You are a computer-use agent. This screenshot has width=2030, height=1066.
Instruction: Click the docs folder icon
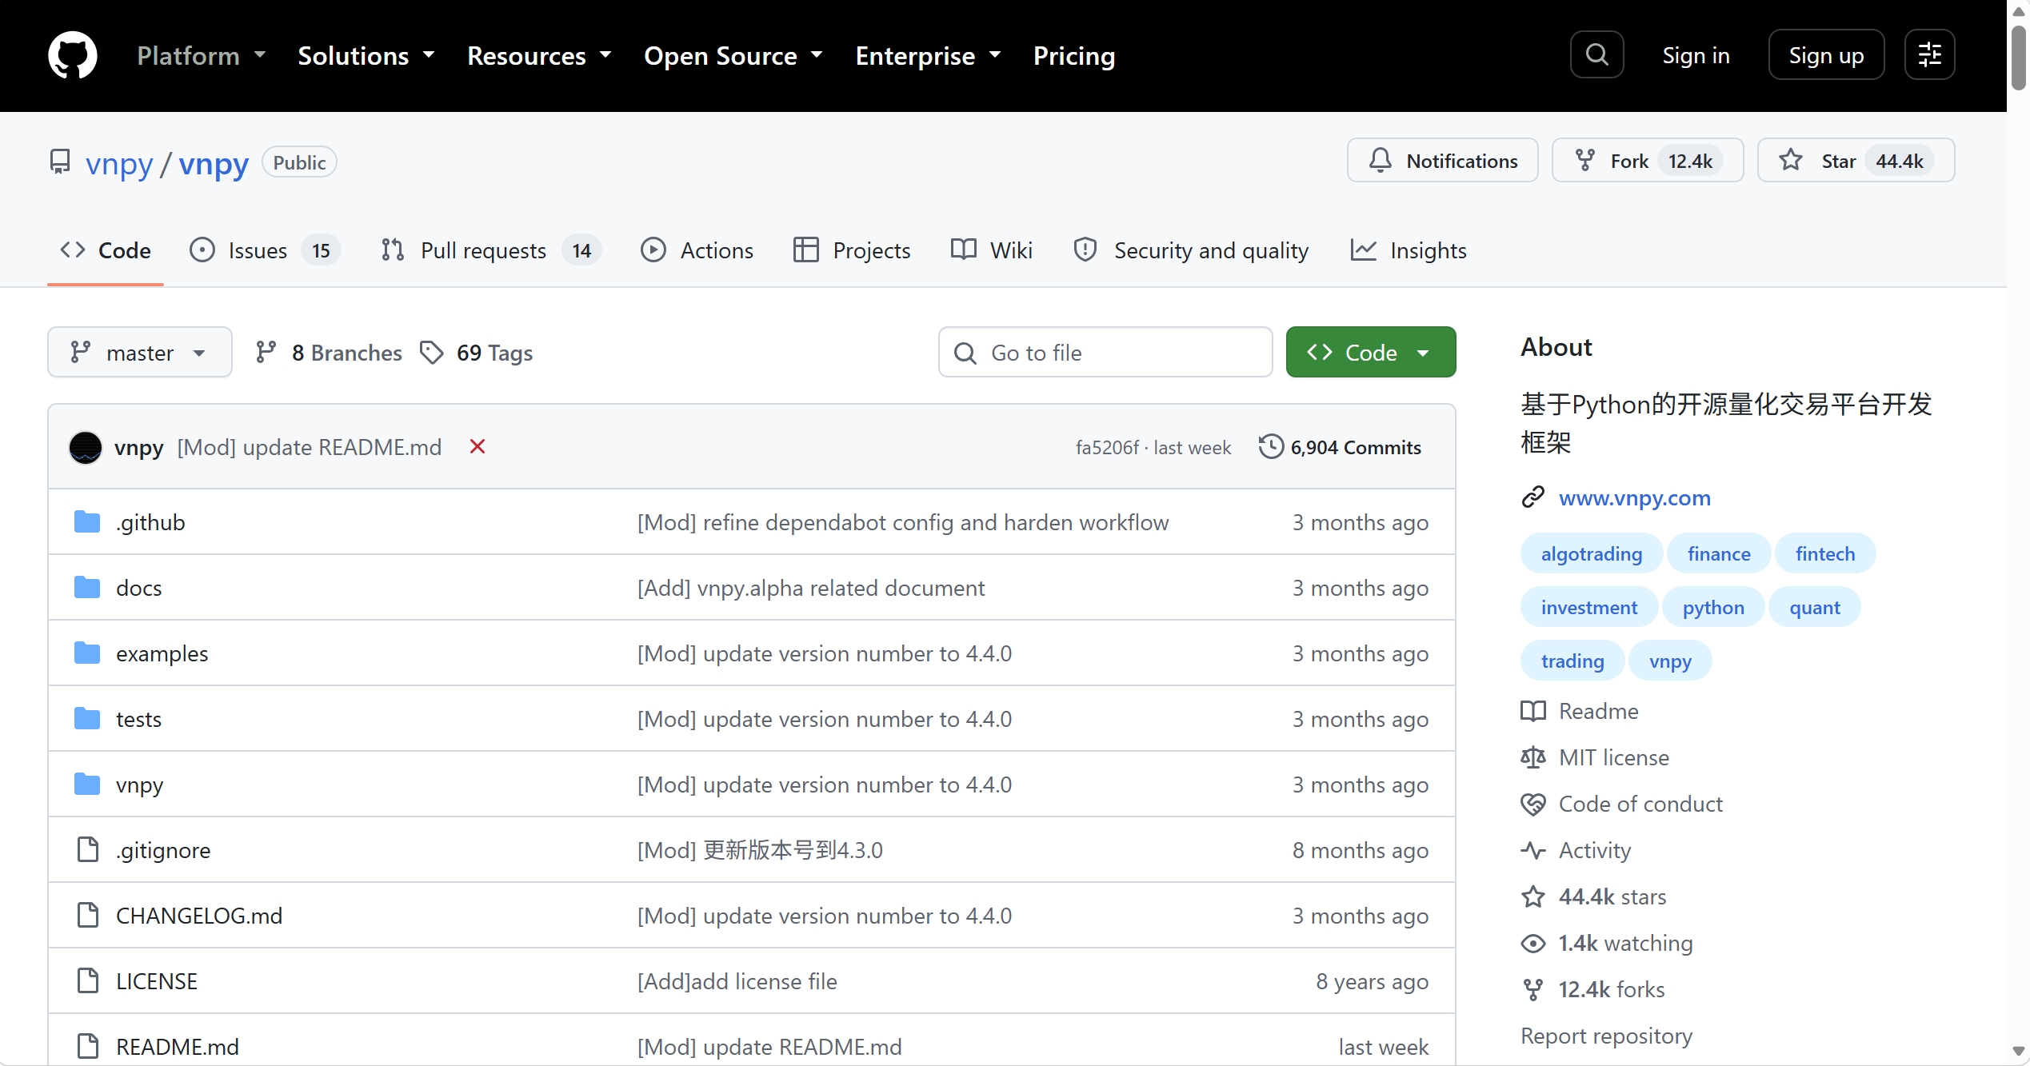pyautogui.click(x=87, y=588)
